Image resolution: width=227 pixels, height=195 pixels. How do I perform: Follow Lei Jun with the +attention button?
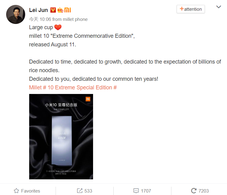pos(191,9)
